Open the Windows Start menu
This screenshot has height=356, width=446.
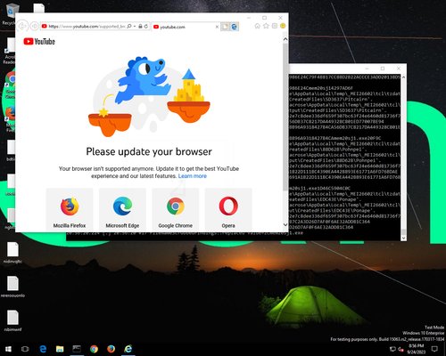[x=8, y=349]
